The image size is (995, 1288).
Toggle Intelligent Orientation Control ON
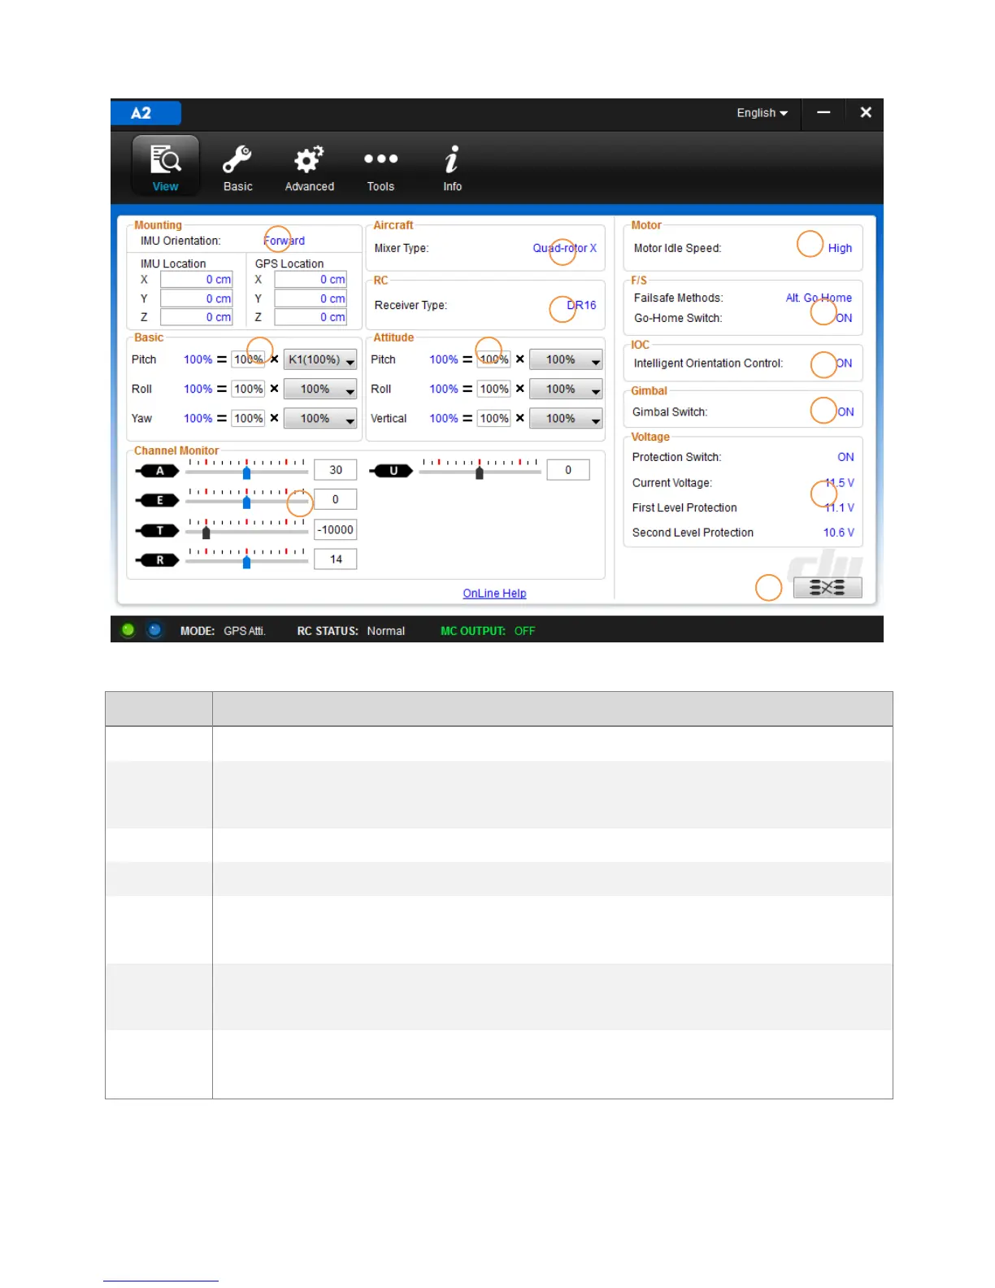844,363
